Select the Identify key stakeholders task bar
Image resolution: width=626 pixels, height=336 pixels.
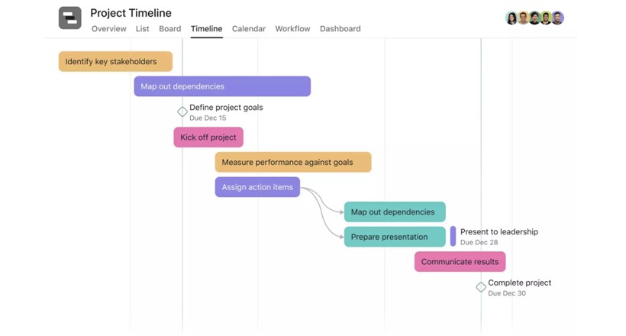coord(115,62)
